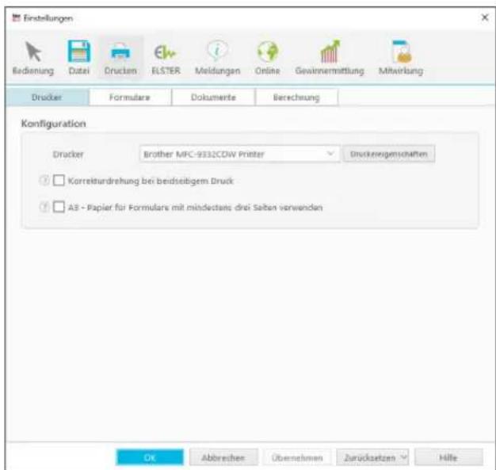The height and width of the screenshot is (470, 496).
Task: Click the help icon beside A3-Papier option
Action: (44, 207)
